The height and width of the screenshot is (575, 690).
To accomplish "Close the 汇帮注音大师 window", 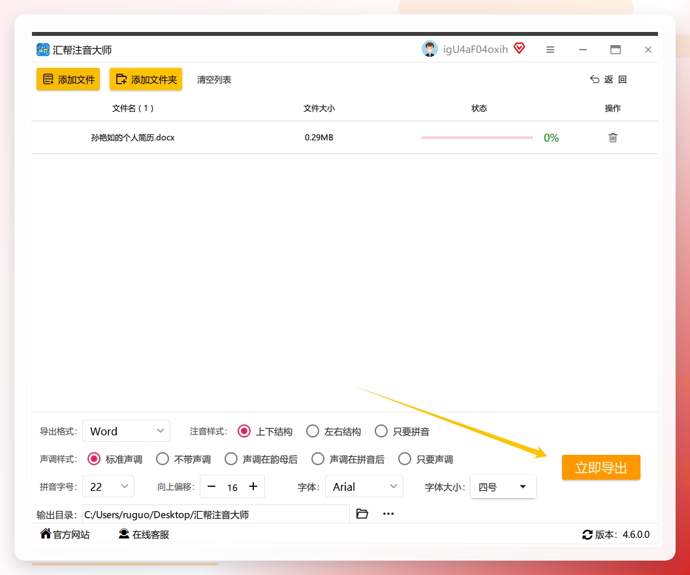I will point(648,50).
